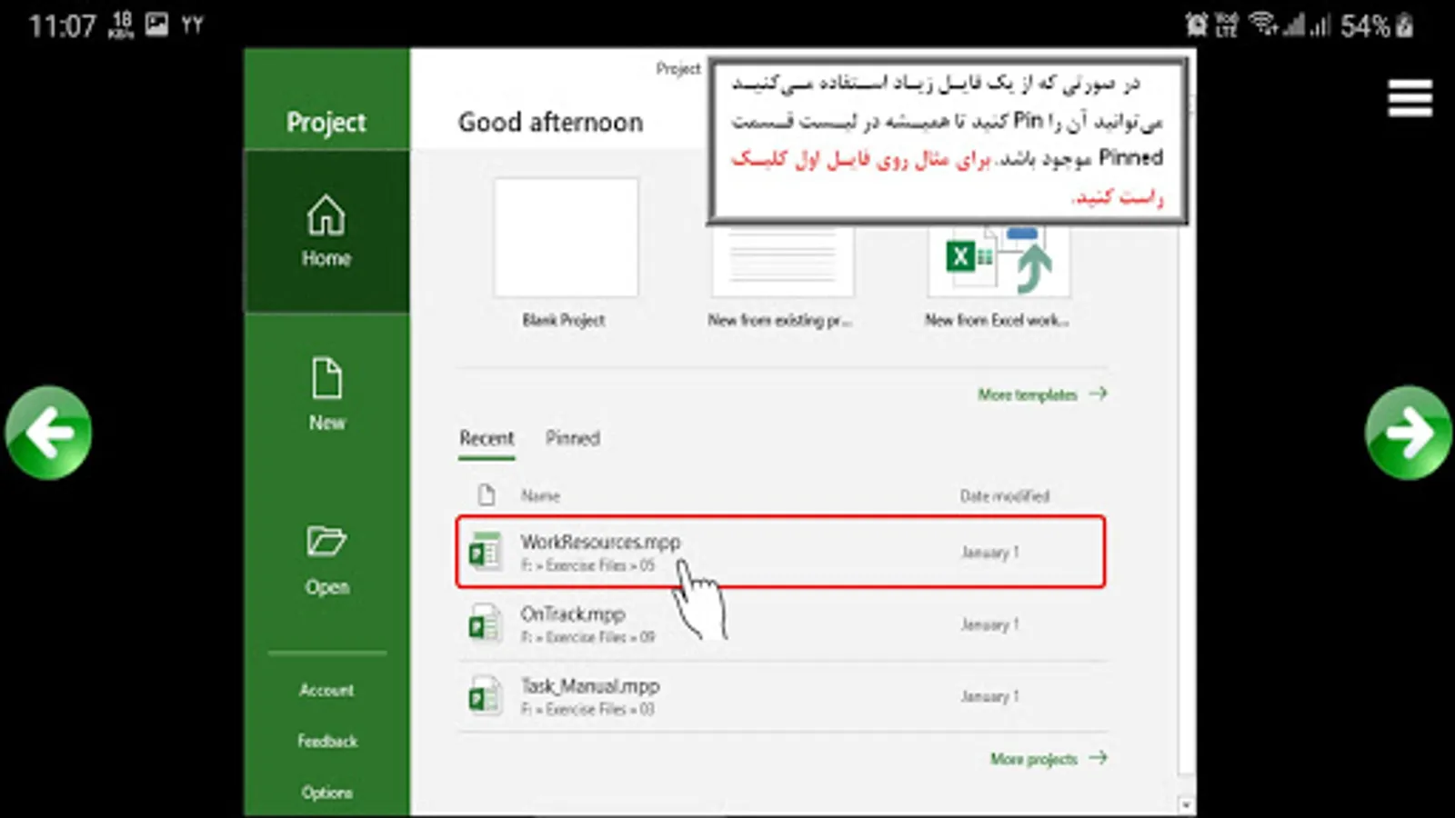Go to the previous slide with the green back arrow
The height and width of the screenshot is (818, 1455).
click(x=48, y=433)
